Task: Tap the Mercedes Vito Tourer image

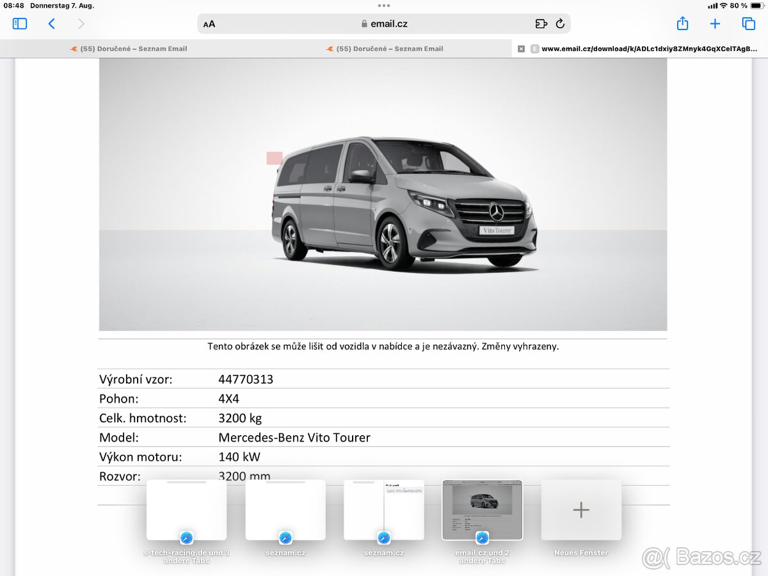Action: click(383, 195)
